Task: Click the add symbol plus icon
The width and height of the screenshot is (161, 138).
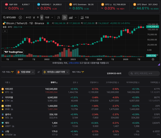Action: pos(20,18)
